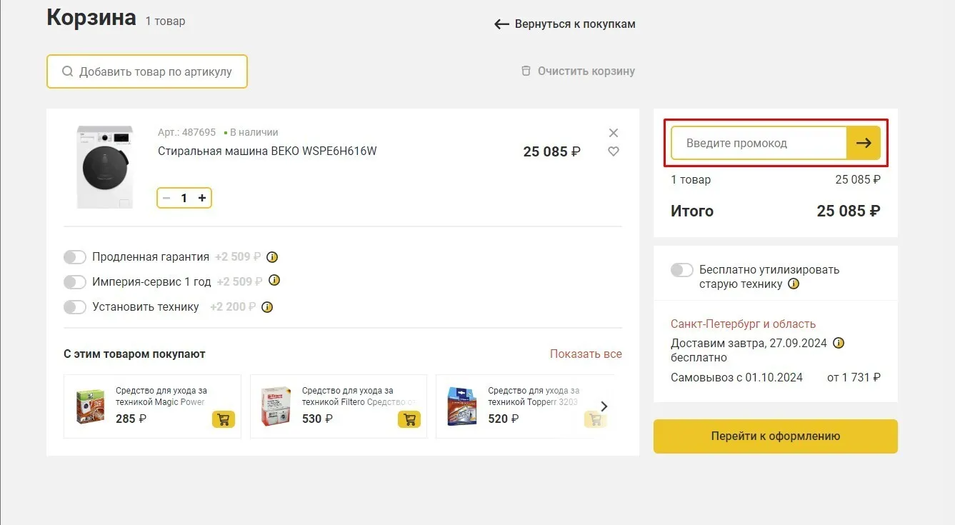Show delivery date info icon
The width and height of the screenshot is (955, 525).
839,343
